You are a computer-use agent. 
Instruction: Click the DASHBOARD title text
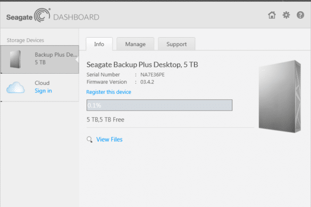click(76, 17)
